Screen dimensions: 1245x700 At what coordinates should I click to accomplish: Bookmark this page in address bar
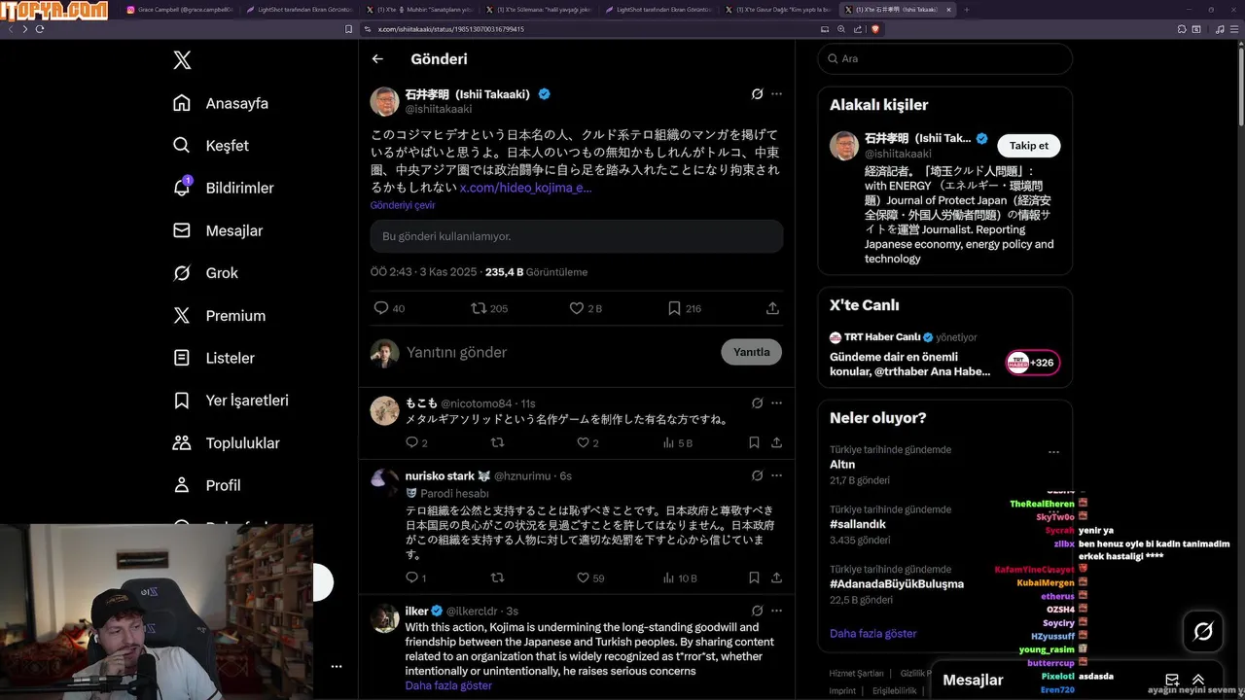[x=349, y=29]
